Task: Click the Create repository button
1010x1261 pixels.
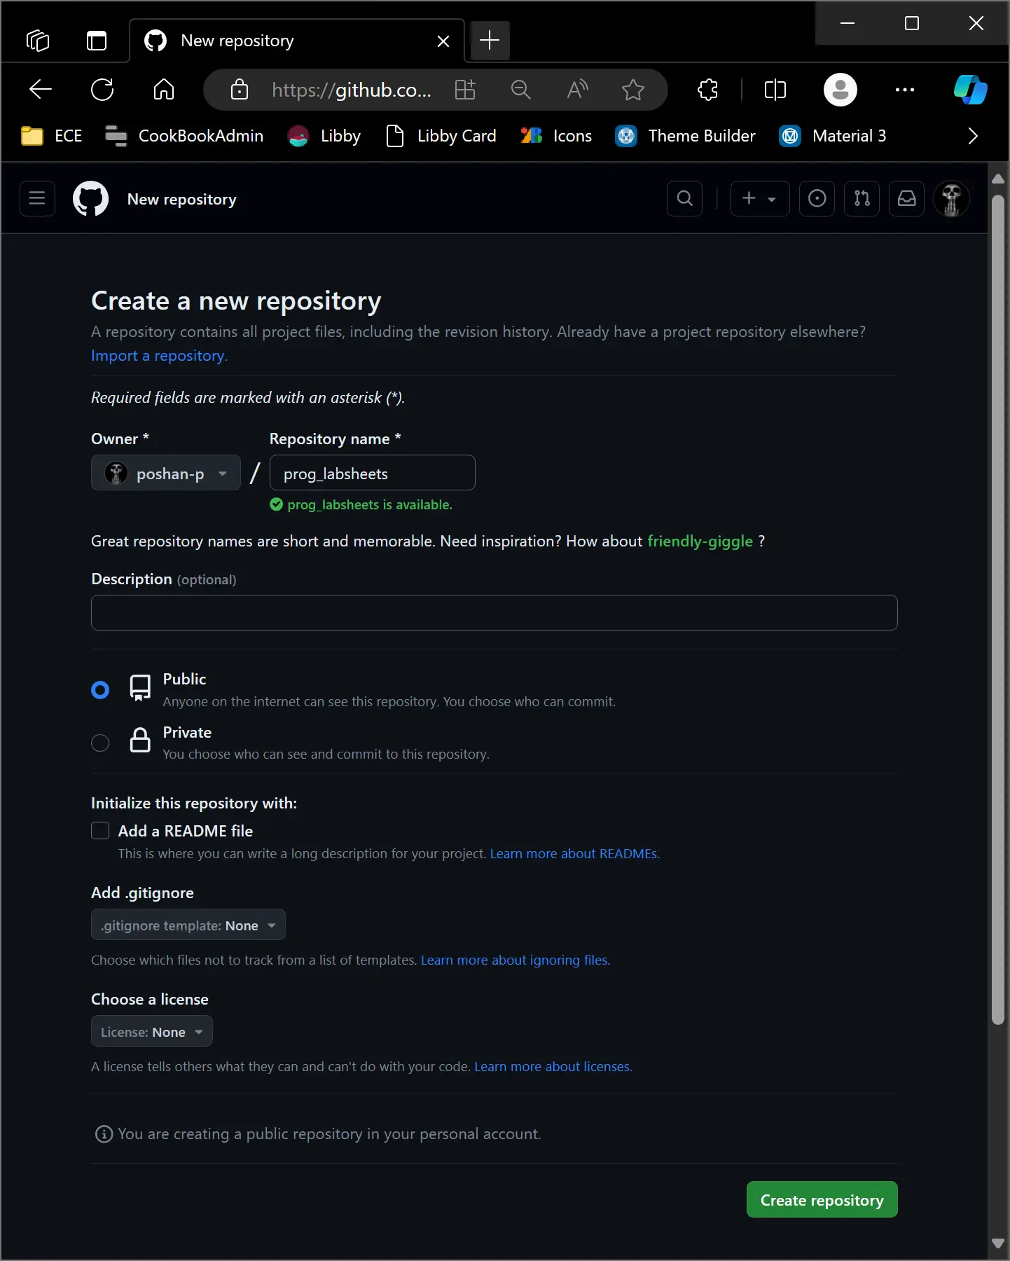Action: pyautogui.click(x=821, y=1199)
